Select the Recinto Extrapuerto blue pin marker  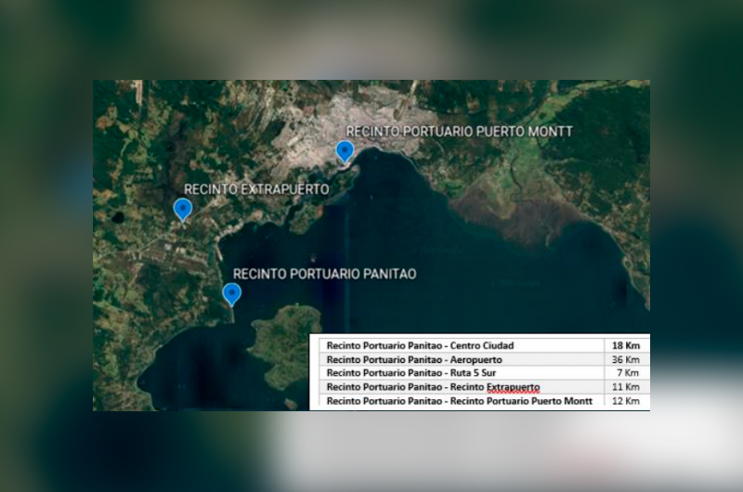183,209
